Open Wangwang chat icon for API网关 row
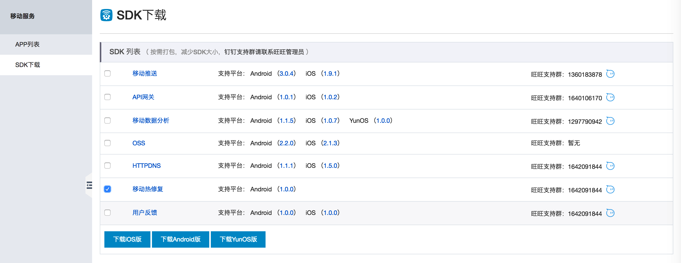681x263 pixels. (x=610, y=97)
